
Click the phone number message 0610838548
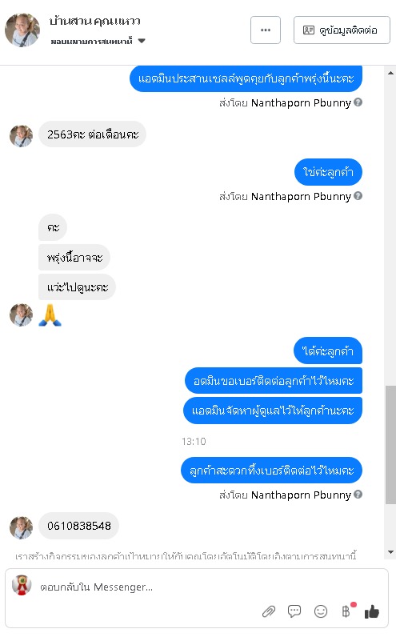[x=78, y=526]
